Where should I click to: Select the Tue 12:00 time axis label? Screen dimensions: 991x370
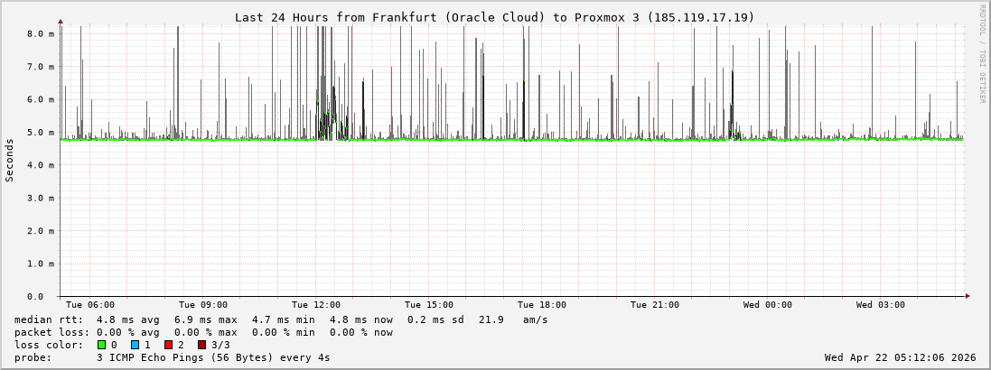click(x=316, y=305)
